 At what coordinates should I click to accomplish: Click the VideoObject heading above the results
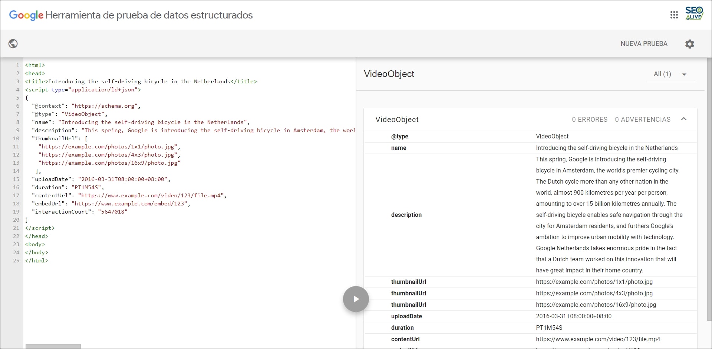(x=389, y=74)
